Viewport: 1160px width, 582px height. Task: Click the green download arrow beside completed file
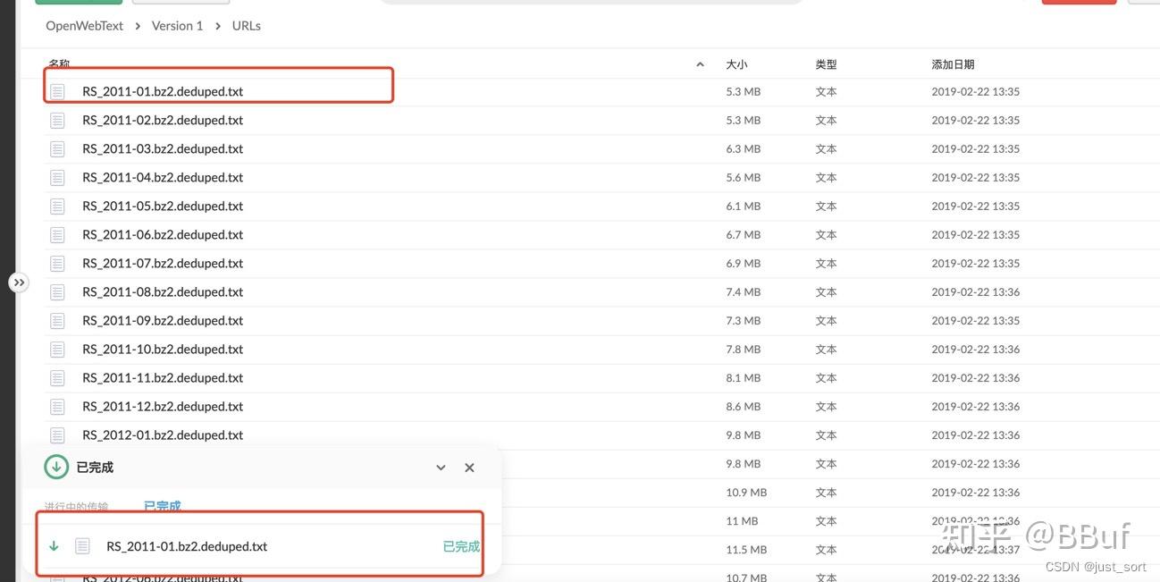(x=54, y=545)
